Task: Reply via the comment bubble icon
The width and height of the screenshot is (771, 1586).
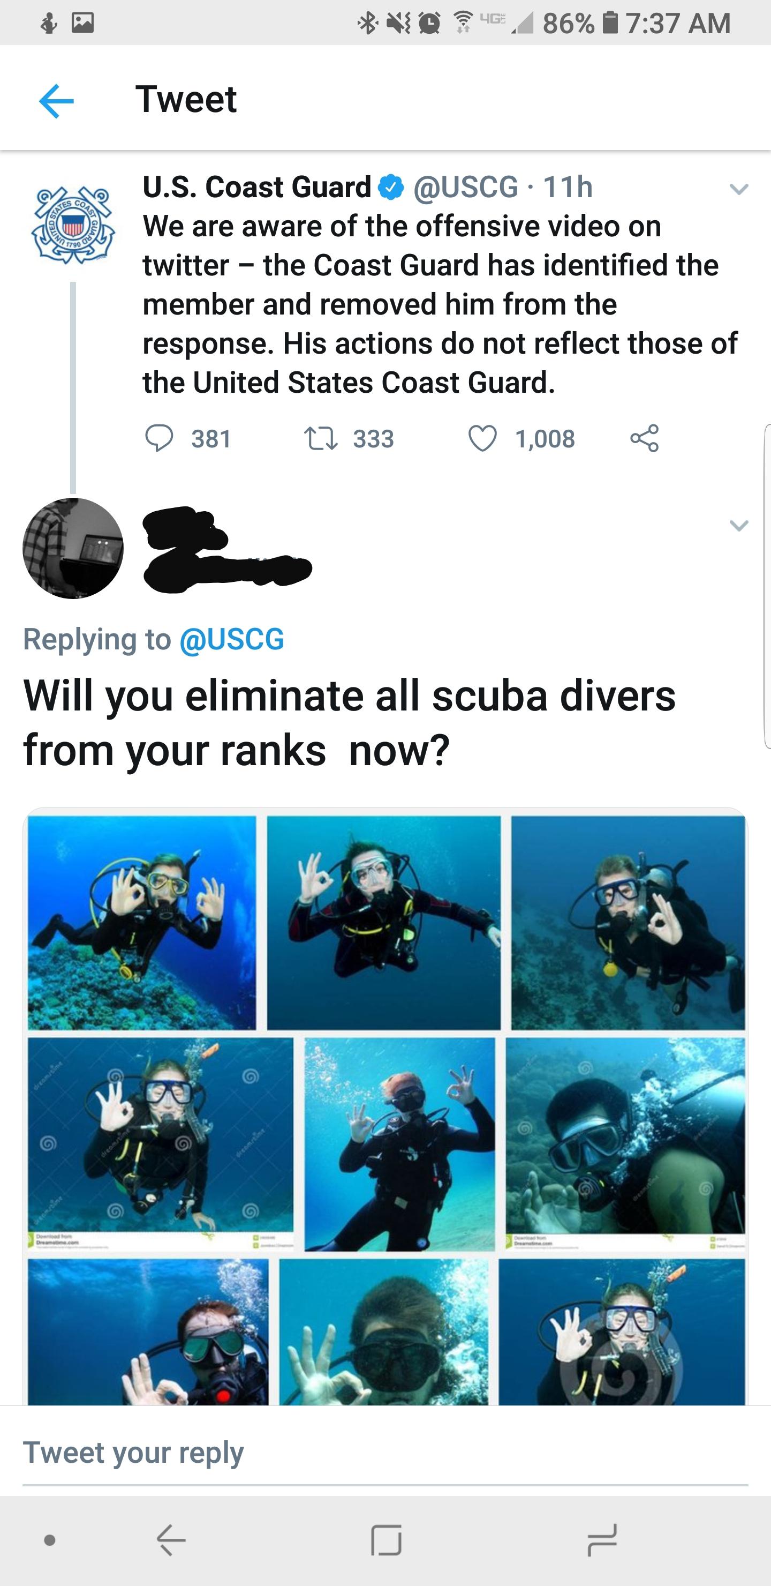Action: click(159, 439)
